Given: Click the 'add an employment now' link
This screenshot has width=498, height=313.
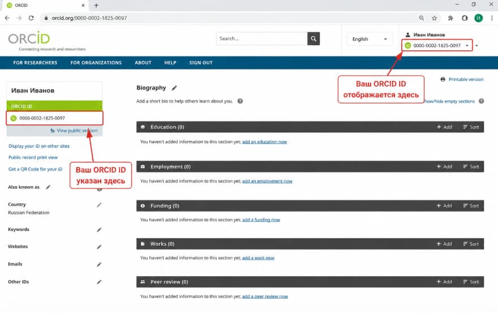Looking at the screenshot, I should click(x=267, y=181).
